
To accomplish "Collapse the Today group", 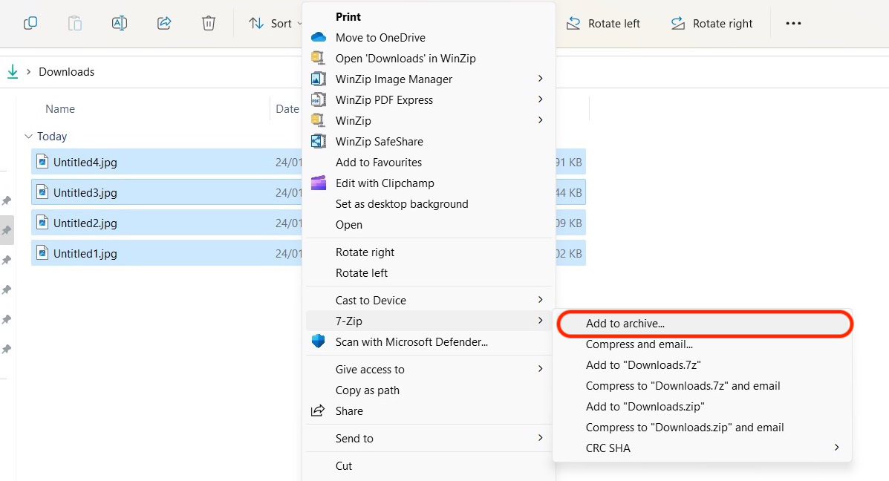I will tap(29, 137).
